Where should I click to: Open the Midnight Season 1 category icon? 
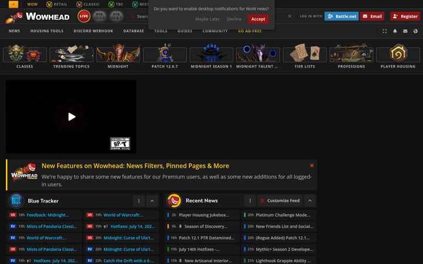pos(211,53)
